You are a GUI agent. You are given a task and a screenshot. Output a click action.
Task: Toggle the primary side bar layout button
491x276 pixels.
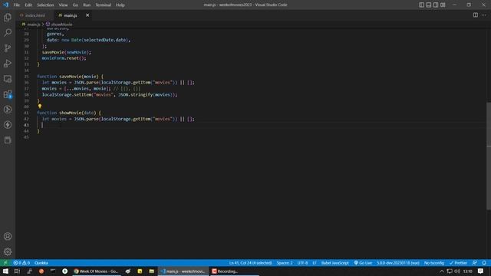pyautogui.click(x=421, y=5)
